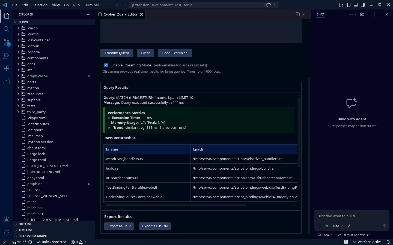
Task: Click the query results vertical scrollbar
Action: coord(299,132)
